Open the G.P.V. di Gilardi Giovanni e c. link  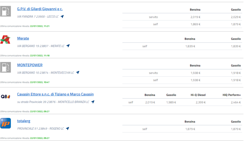click(40, 9)
